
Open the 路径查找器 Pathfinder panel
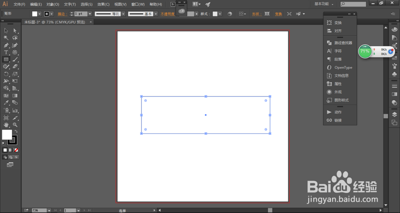(x=340, y=43)
